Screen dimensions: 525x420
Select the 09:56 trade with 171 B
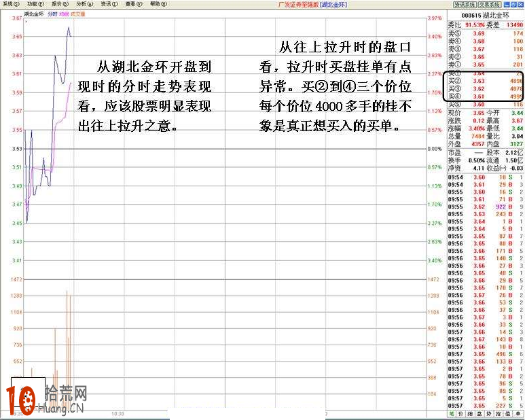pyautogui.click(x=486, y=251)
